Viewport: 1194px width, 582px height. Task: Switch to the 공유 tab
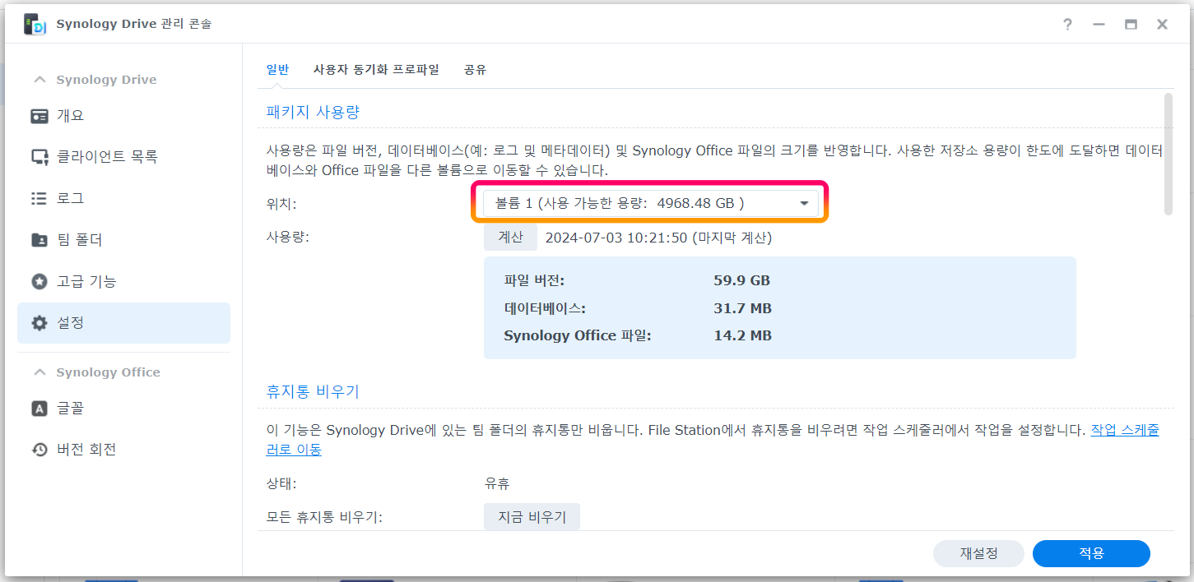pyautogui.click(x=475, y=70)
